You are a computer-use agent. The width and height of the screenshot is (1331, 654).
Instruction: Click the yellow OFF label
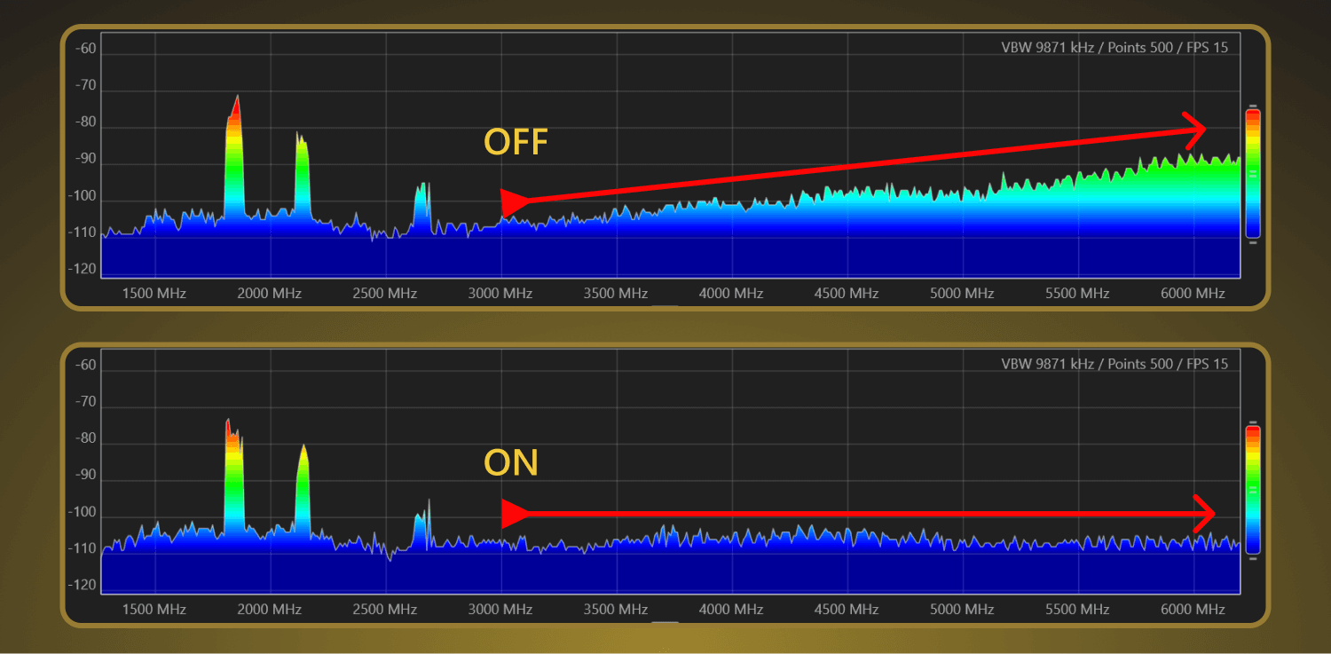point(516,143)
